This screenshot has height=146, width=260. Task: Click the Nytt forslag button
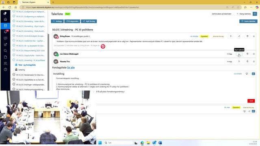[x=89, y=21]
